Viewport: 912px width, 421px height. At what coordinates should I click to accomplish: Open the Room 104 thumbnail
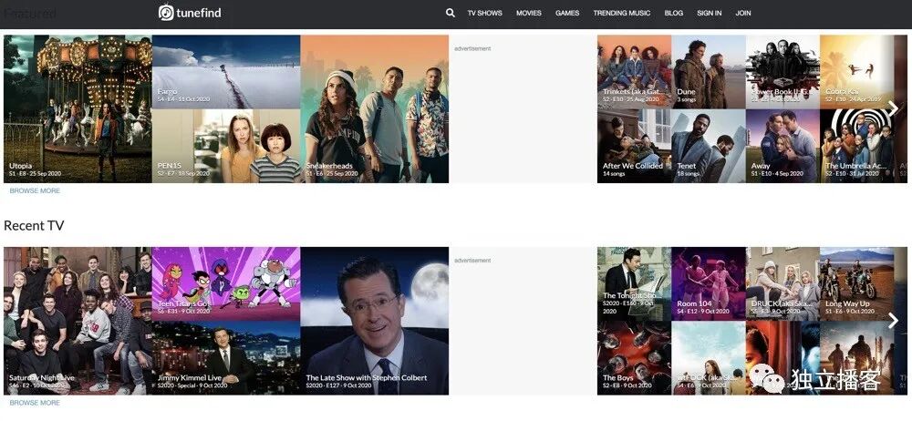point(709,283)
